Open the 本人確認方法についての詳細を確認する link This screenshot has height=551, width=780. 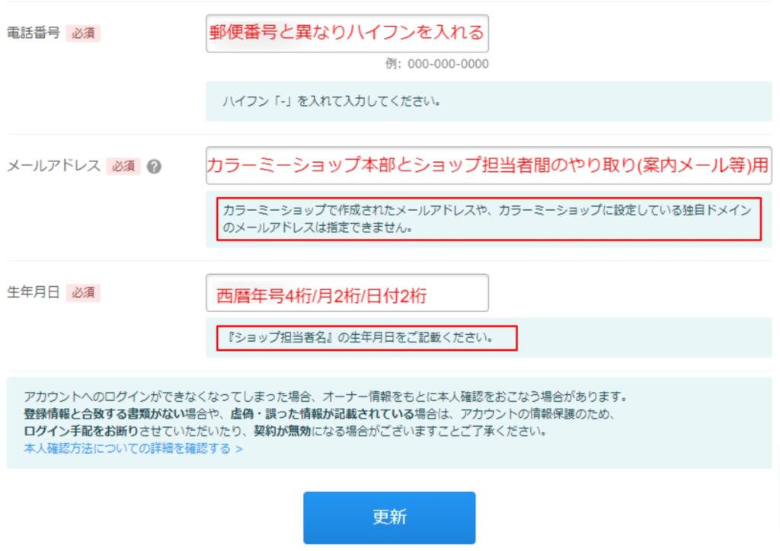pos(124,448)
